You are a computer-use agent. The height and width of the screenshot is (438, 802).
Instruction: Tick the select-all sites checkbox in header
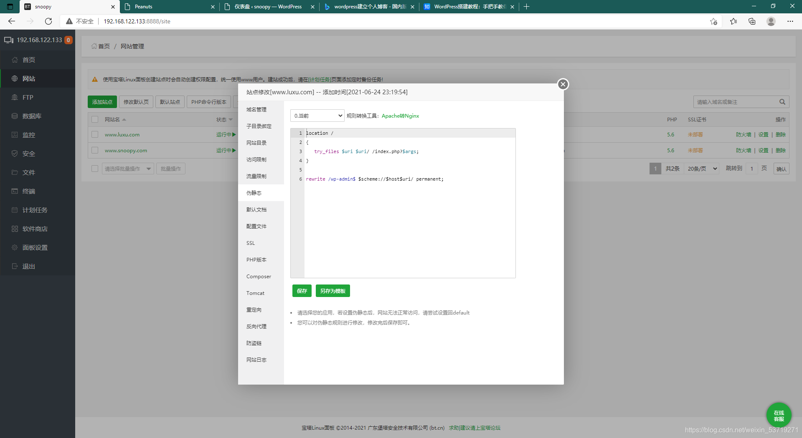pos(95,119)
